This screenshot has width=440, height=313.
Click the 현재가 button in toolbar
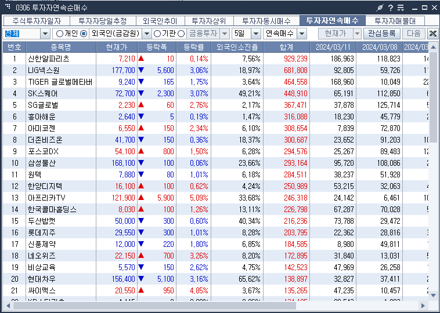(x=336, y=34)
